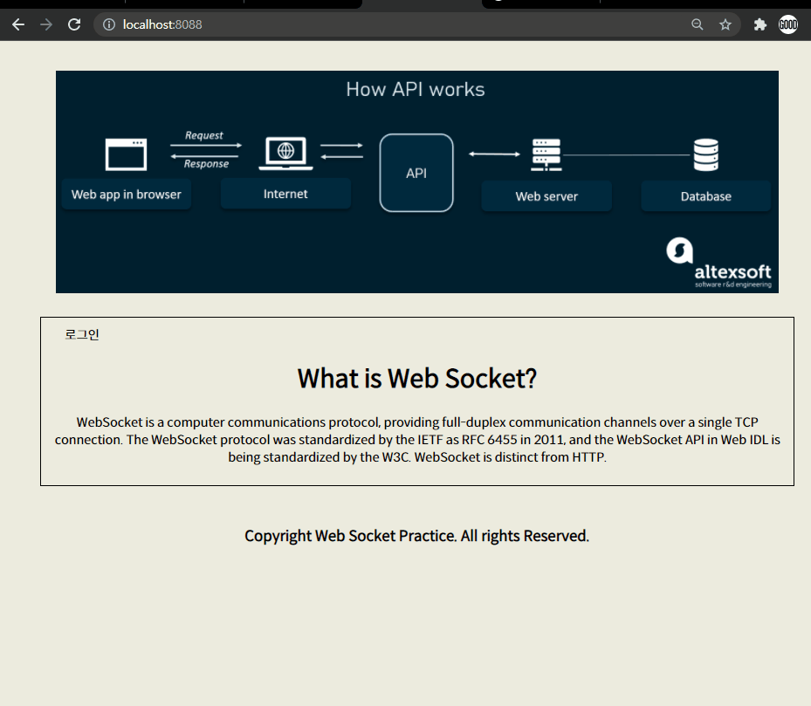Click the What is Web Socket? heading

point(417,378)
